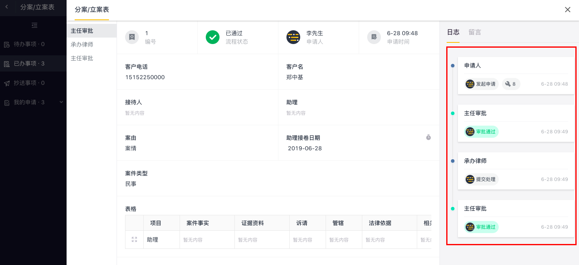Viewport: 579px width, 265px height.
Task: Click the back arrow in the sidebar header
Action: [6, 7]
